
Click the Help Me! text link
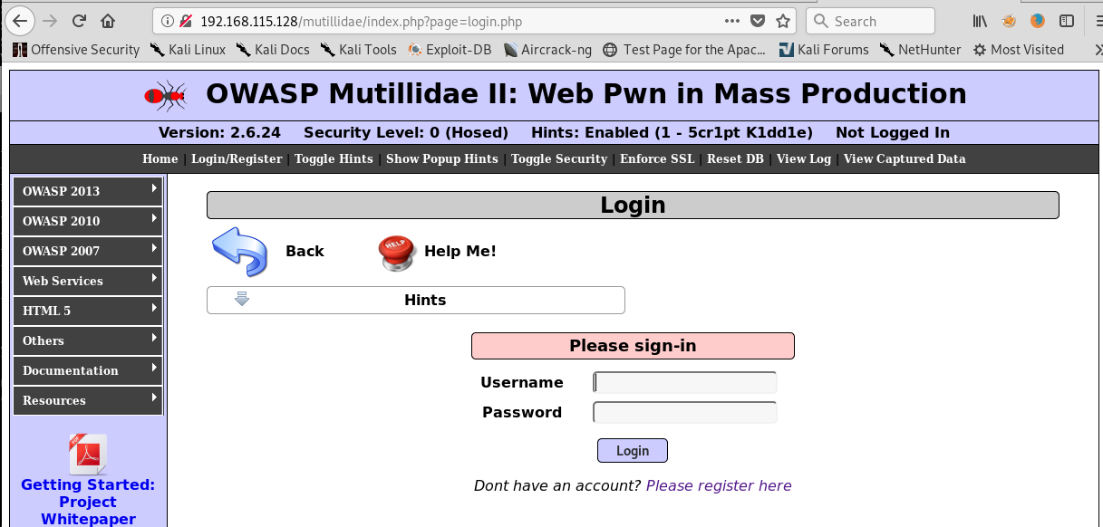pos(460,251)
